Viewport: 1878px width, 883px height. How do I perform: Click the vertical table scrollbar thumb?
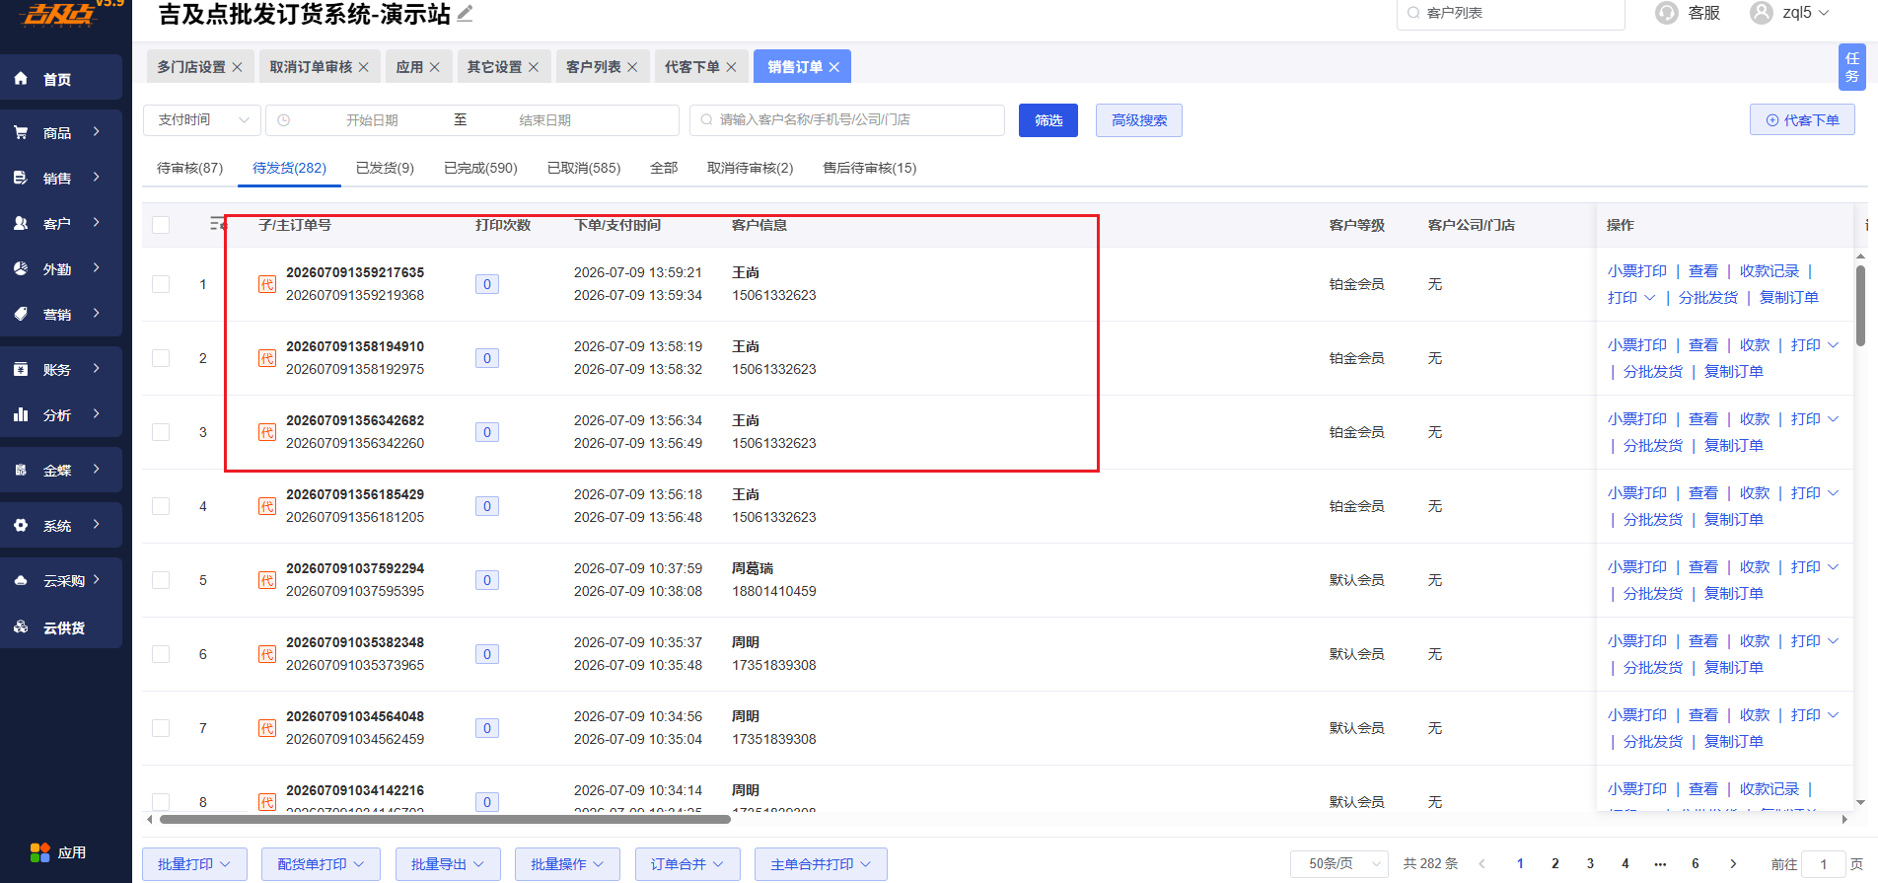(1860, 306)
